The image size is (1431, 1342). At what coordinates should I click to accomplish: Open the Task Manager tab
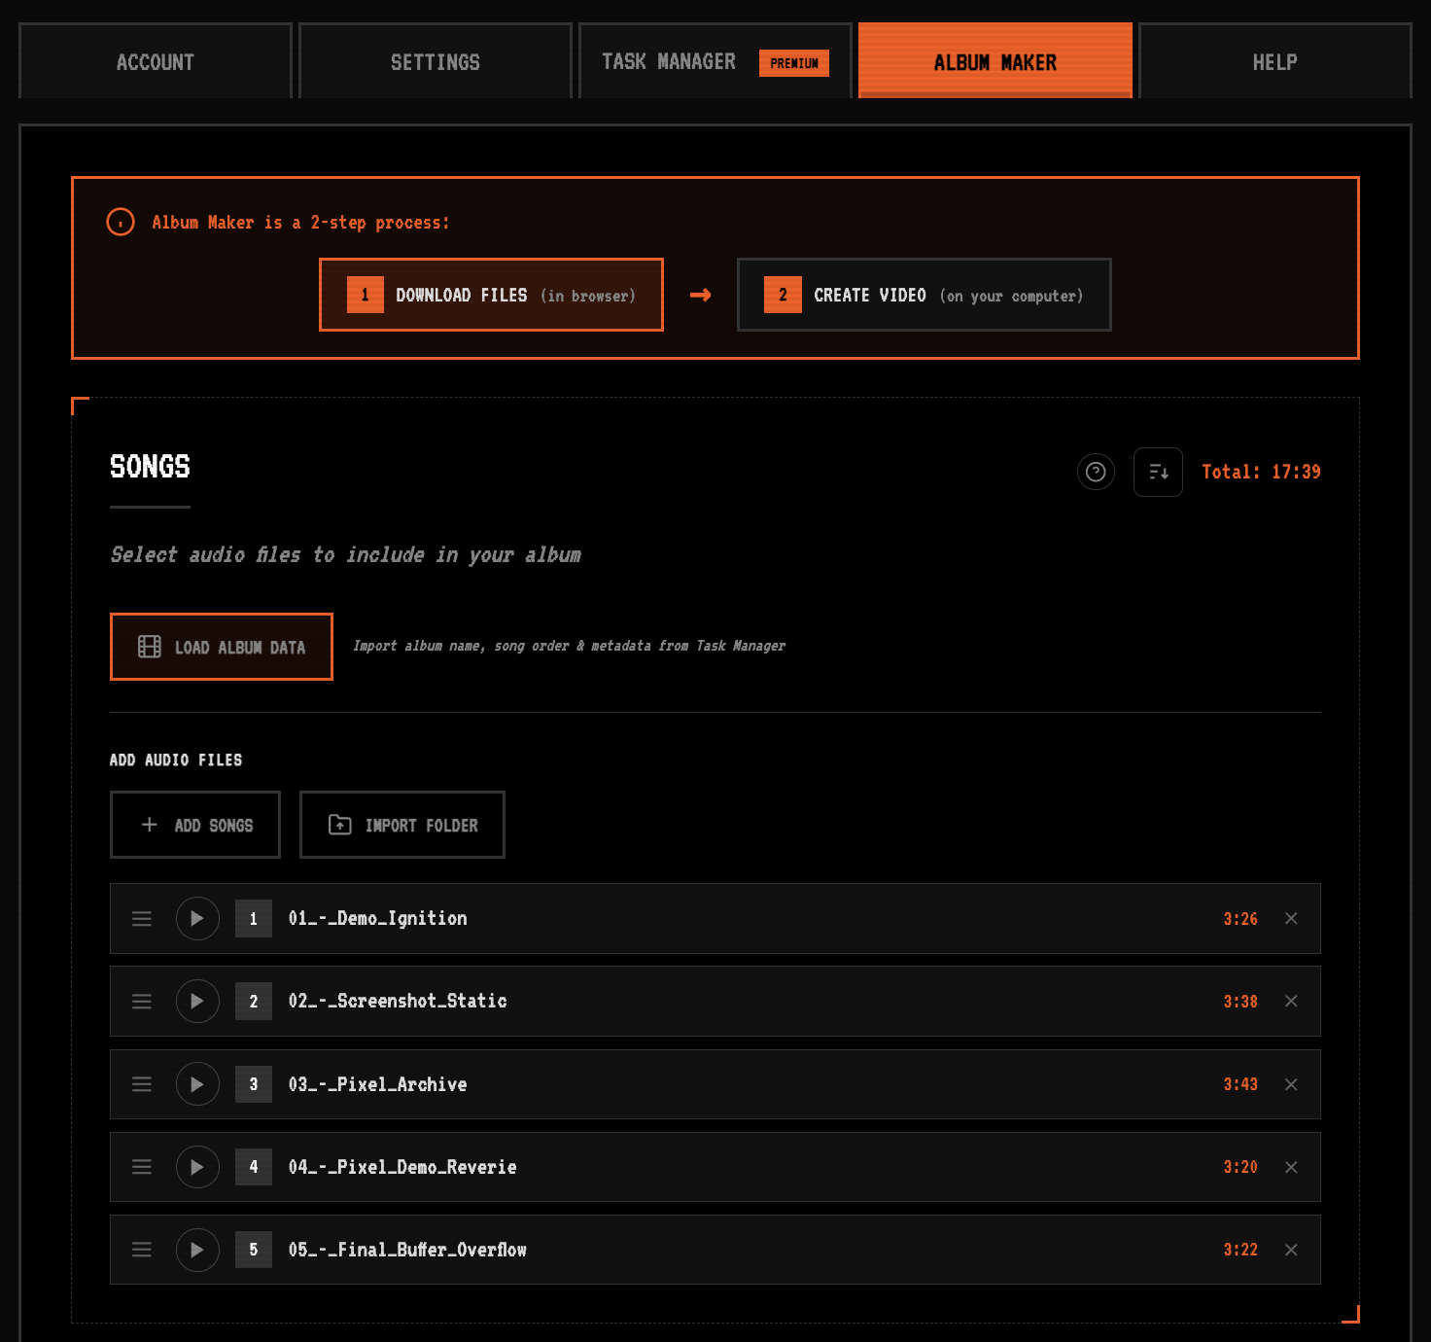[x=668, y=61]
